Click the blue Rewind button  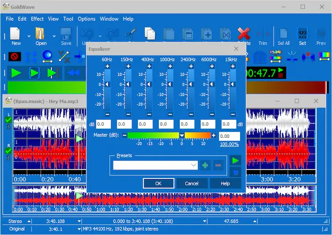(x=74, y=73)
